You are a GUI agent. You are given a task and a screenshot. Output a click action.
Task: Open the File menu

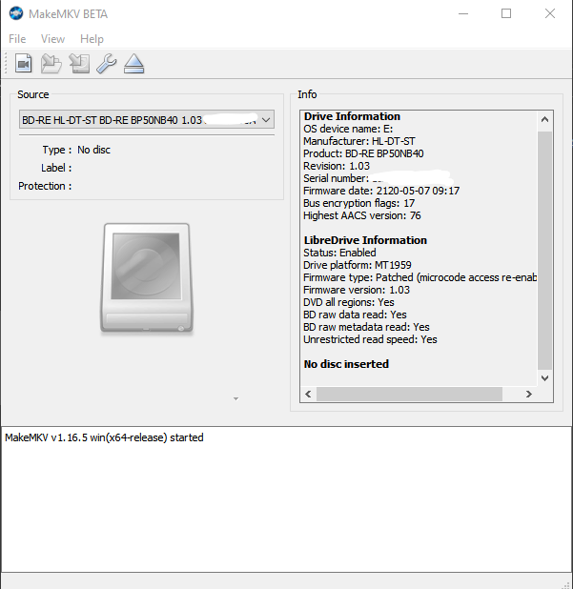[17, 39]
